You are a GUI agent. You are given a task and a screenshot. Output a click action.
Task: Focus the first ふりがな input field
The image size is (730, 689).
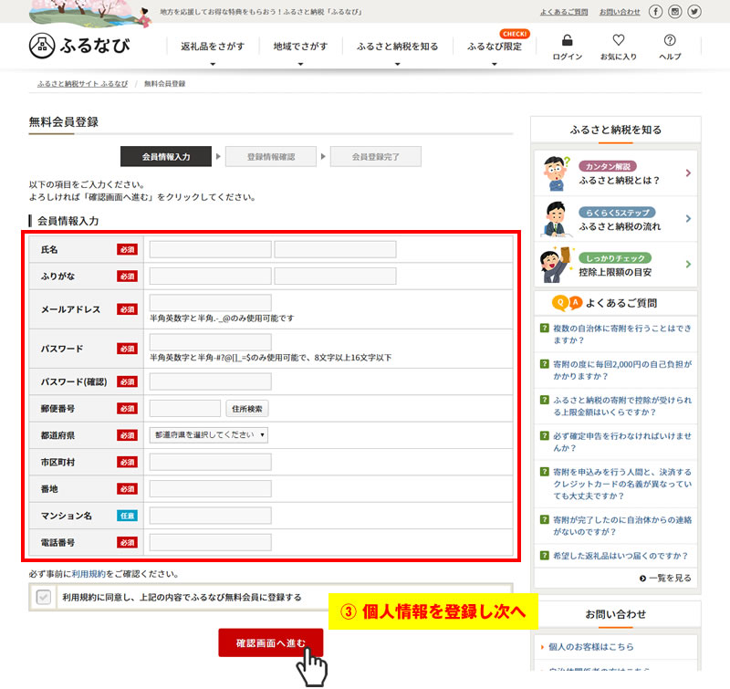point(211,277)
